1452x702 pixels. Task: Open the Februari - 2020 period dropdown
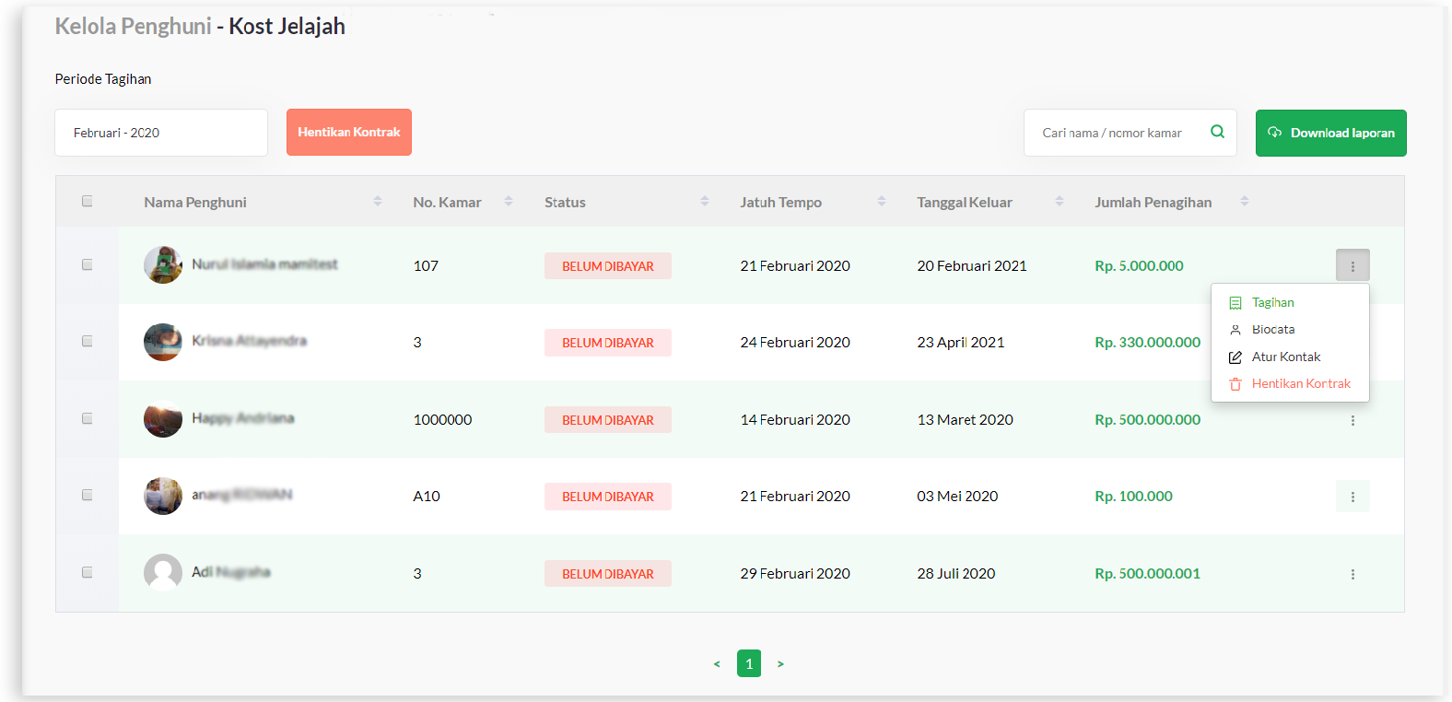161,133
